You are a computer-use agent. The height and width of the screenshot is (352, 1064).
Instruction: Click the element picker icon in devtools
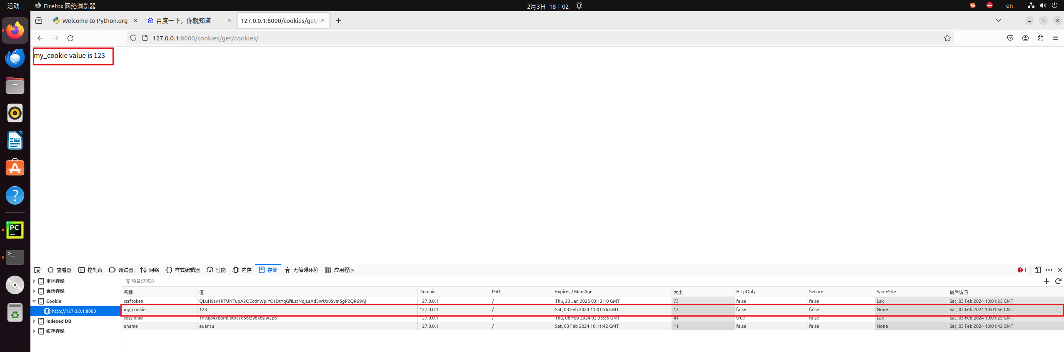click(37, 270)
